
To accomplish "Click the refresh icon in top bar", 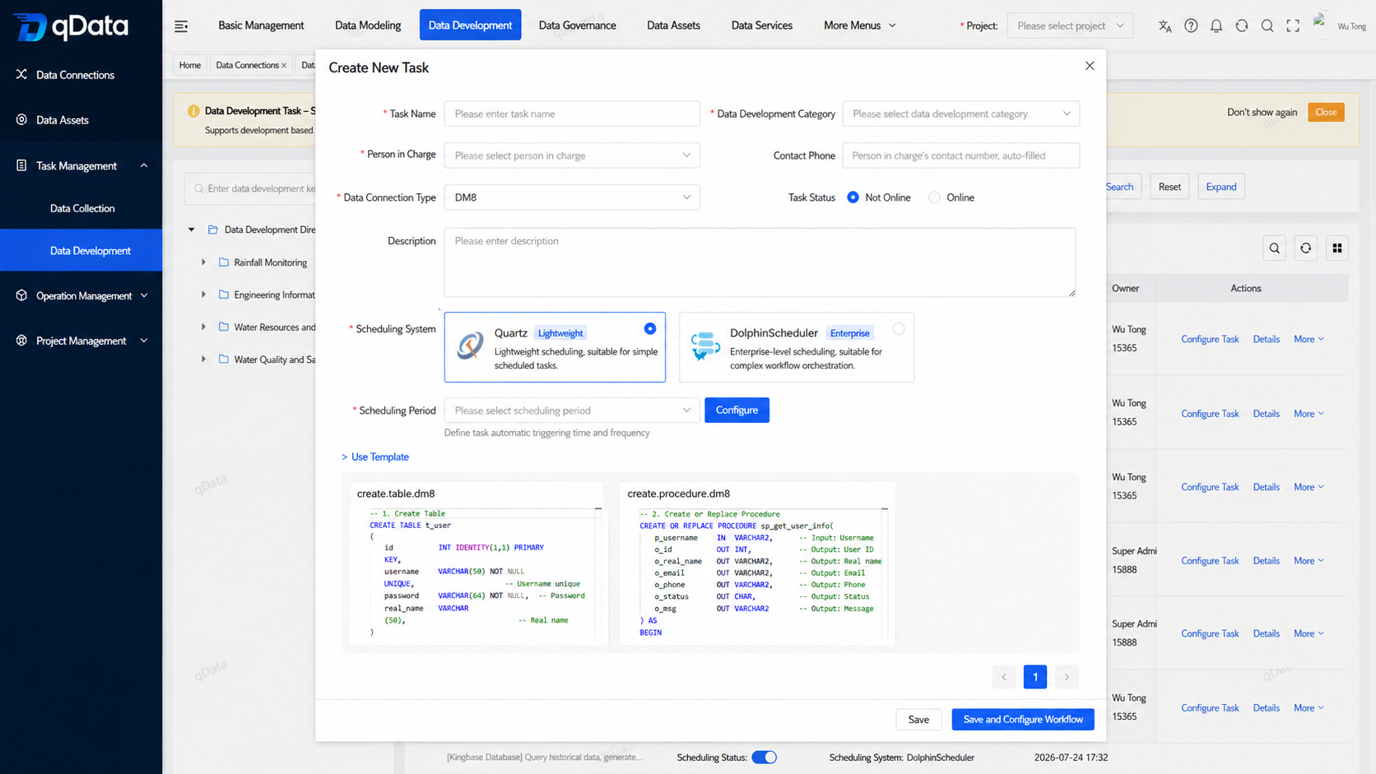I will [1242, 25].
